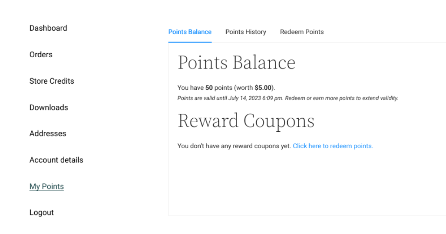The image size is (446, 234).
Task: Switch to the Redeem Points tab
Action: pyautogui.click(x=302, y=32)
